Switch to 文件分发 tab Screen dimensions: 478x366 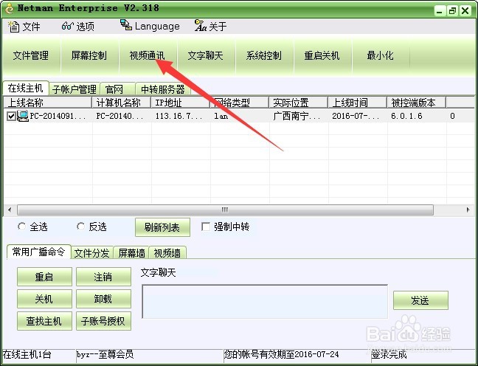click(x=92, y=253)
